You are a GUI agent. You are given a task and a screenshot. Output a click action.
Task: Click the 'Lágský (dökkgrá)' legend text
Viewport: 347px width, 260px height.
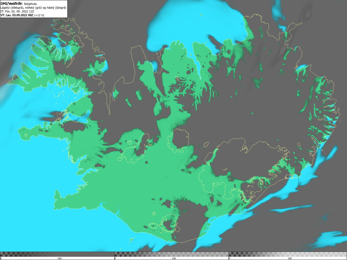point(12,8)
